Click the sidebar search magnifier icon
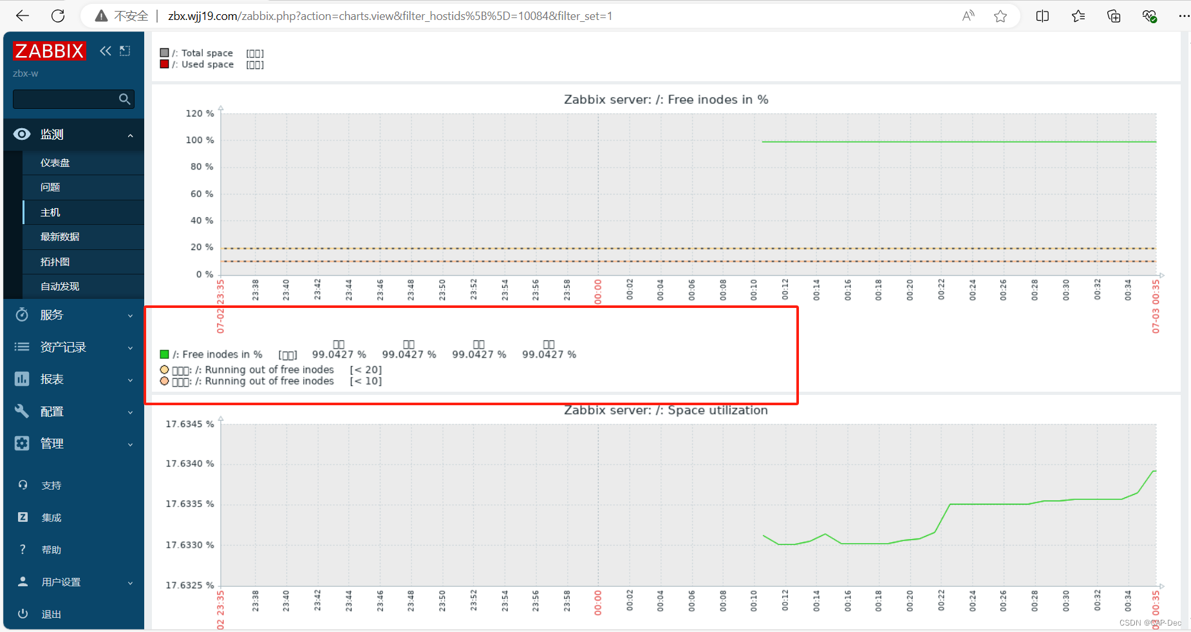This screenshot has width=1191, height=632. click(x=125, y=99)
